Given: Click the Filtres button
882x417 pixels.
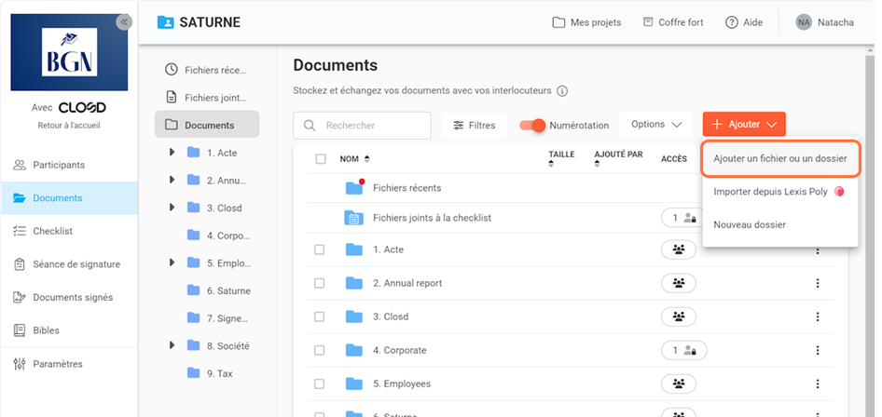Looking at the screenshot, I should click(474, 125).
